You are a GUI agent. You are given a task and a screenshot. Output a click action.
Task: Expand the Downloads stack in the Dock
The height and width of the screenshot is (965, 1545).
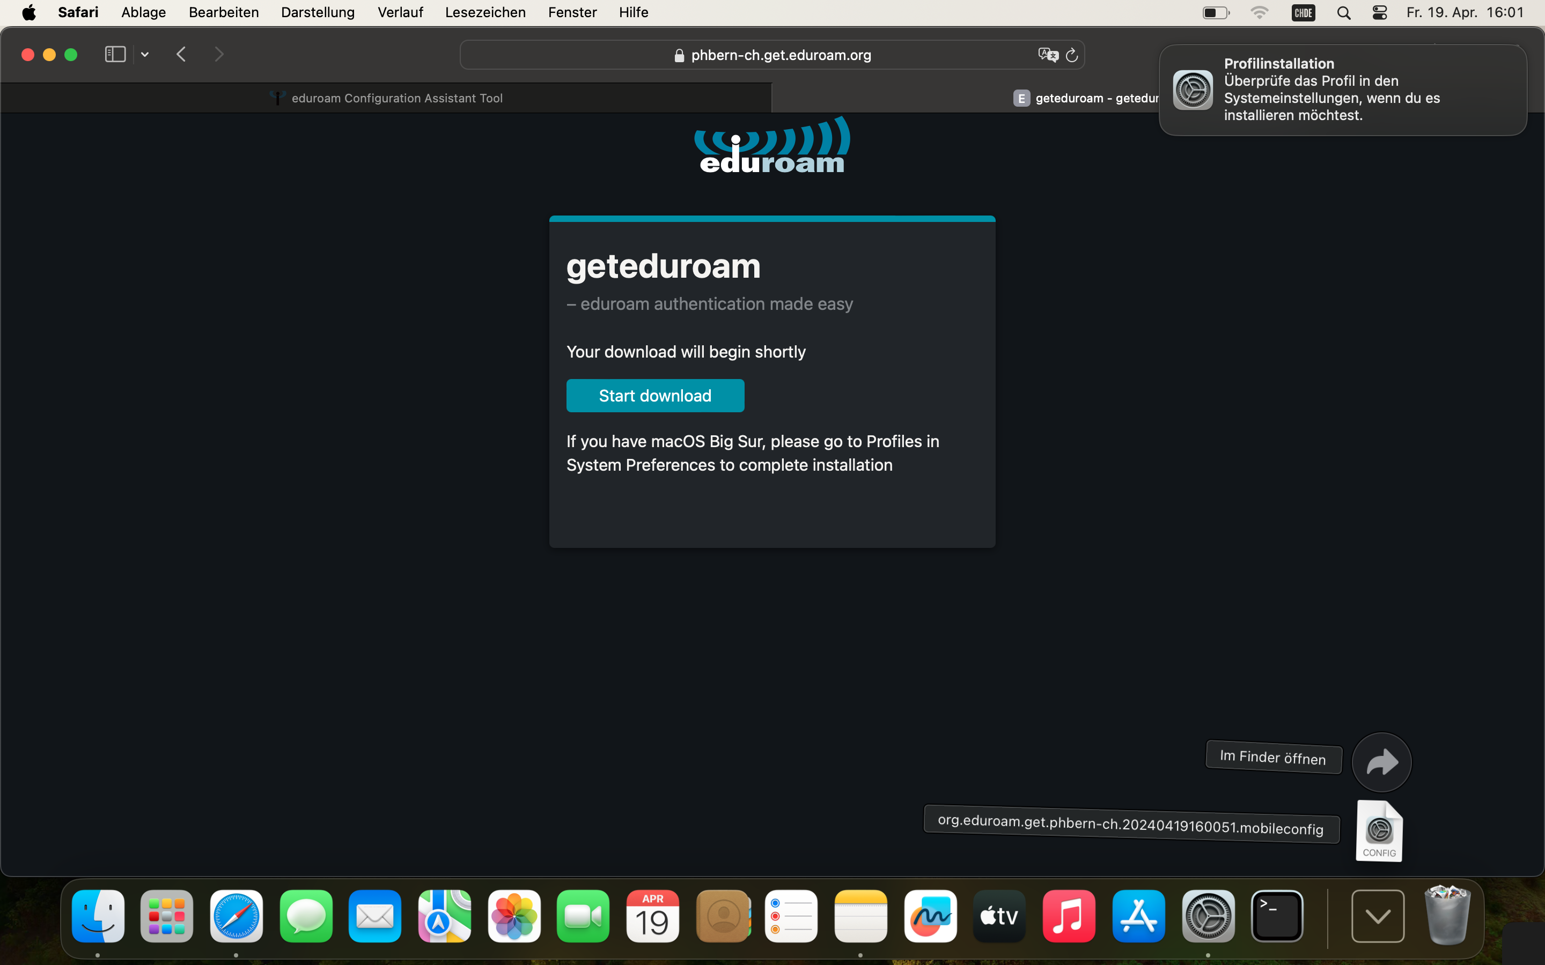click(1377, 917)
